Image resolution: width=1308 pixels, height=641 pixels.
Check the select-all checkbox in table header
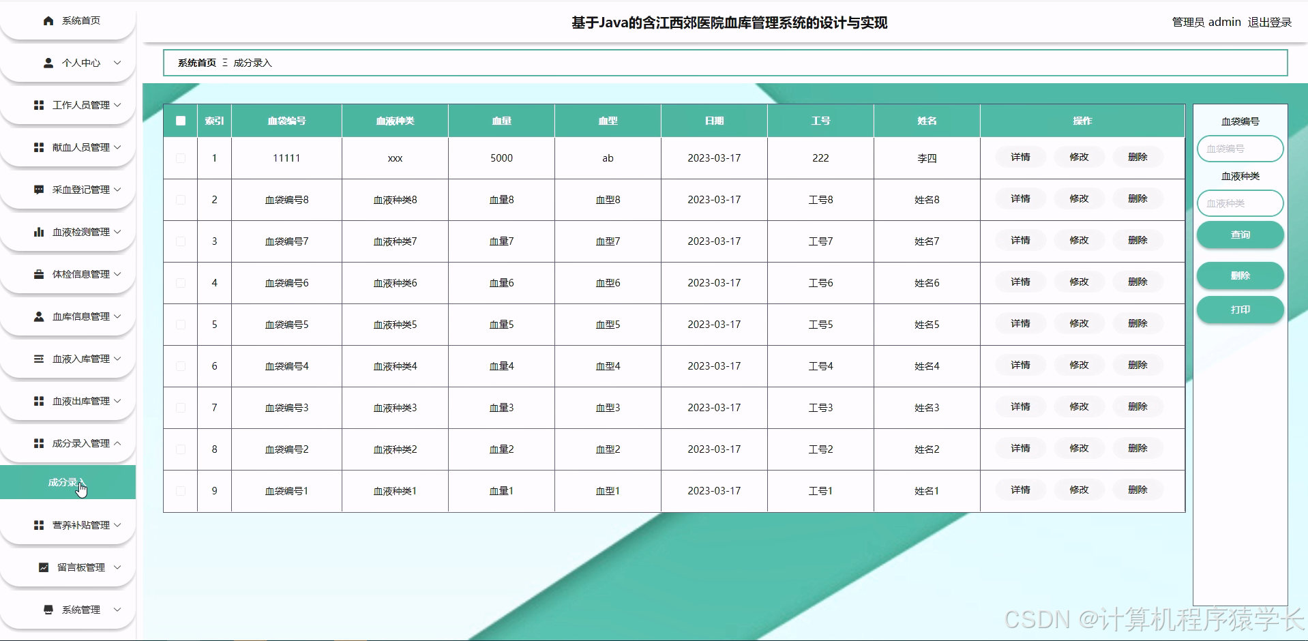coord(180,121)
